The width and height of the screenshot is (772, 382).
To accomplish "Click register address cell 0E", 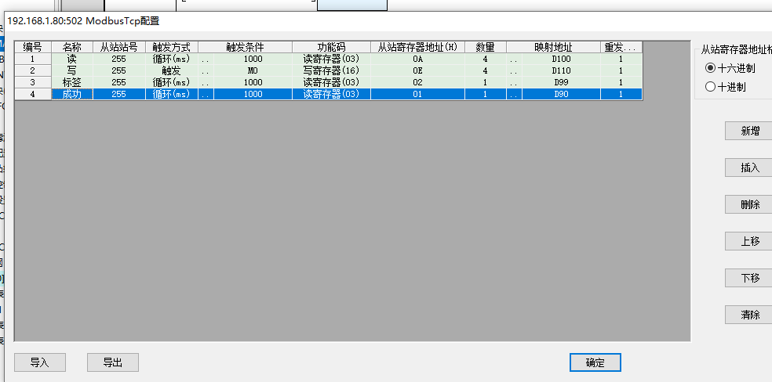I will [x=418, y=70].
